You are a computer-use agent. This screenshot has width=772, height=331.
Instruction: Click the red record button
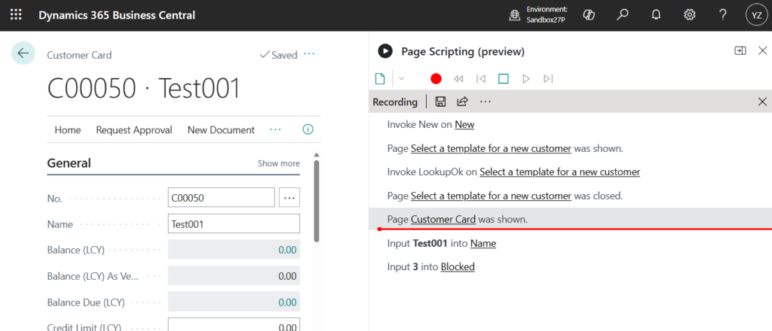(x=436, y=78)
